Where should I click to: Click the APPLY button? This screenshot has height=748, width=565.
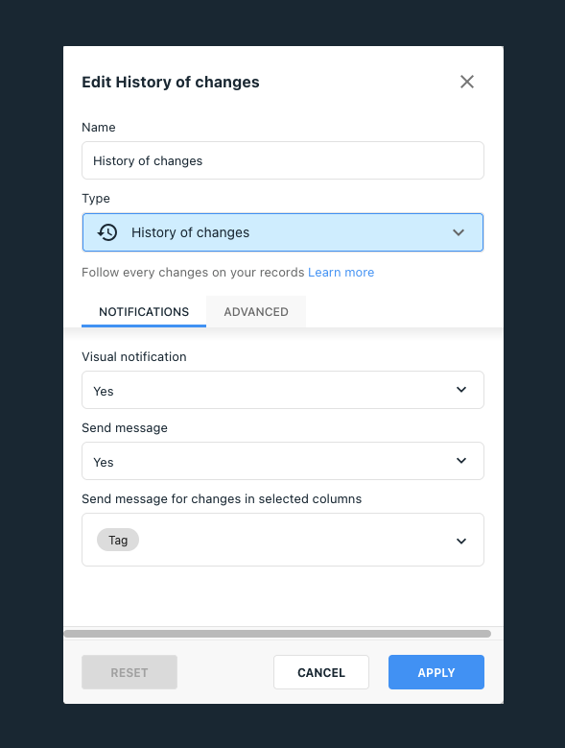tap(436, 672)
